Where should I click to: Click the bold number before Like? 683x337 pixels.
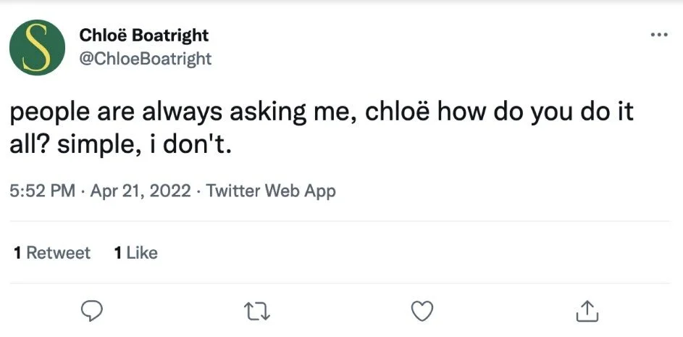(118, 252)
